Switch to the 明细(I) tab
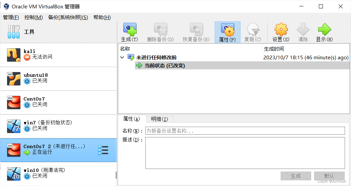The height and width of the screenshot is (186, 351). [159, 119]
